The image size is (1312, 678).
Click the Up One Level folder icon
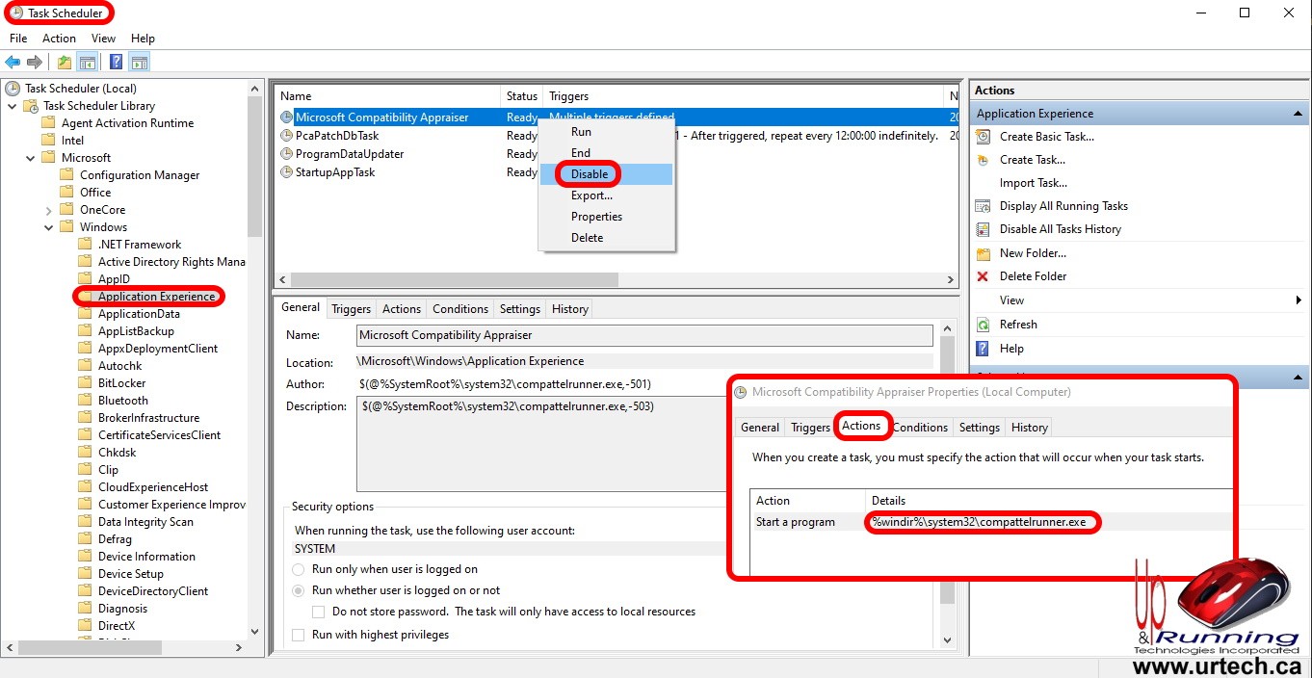pos(64,63)
